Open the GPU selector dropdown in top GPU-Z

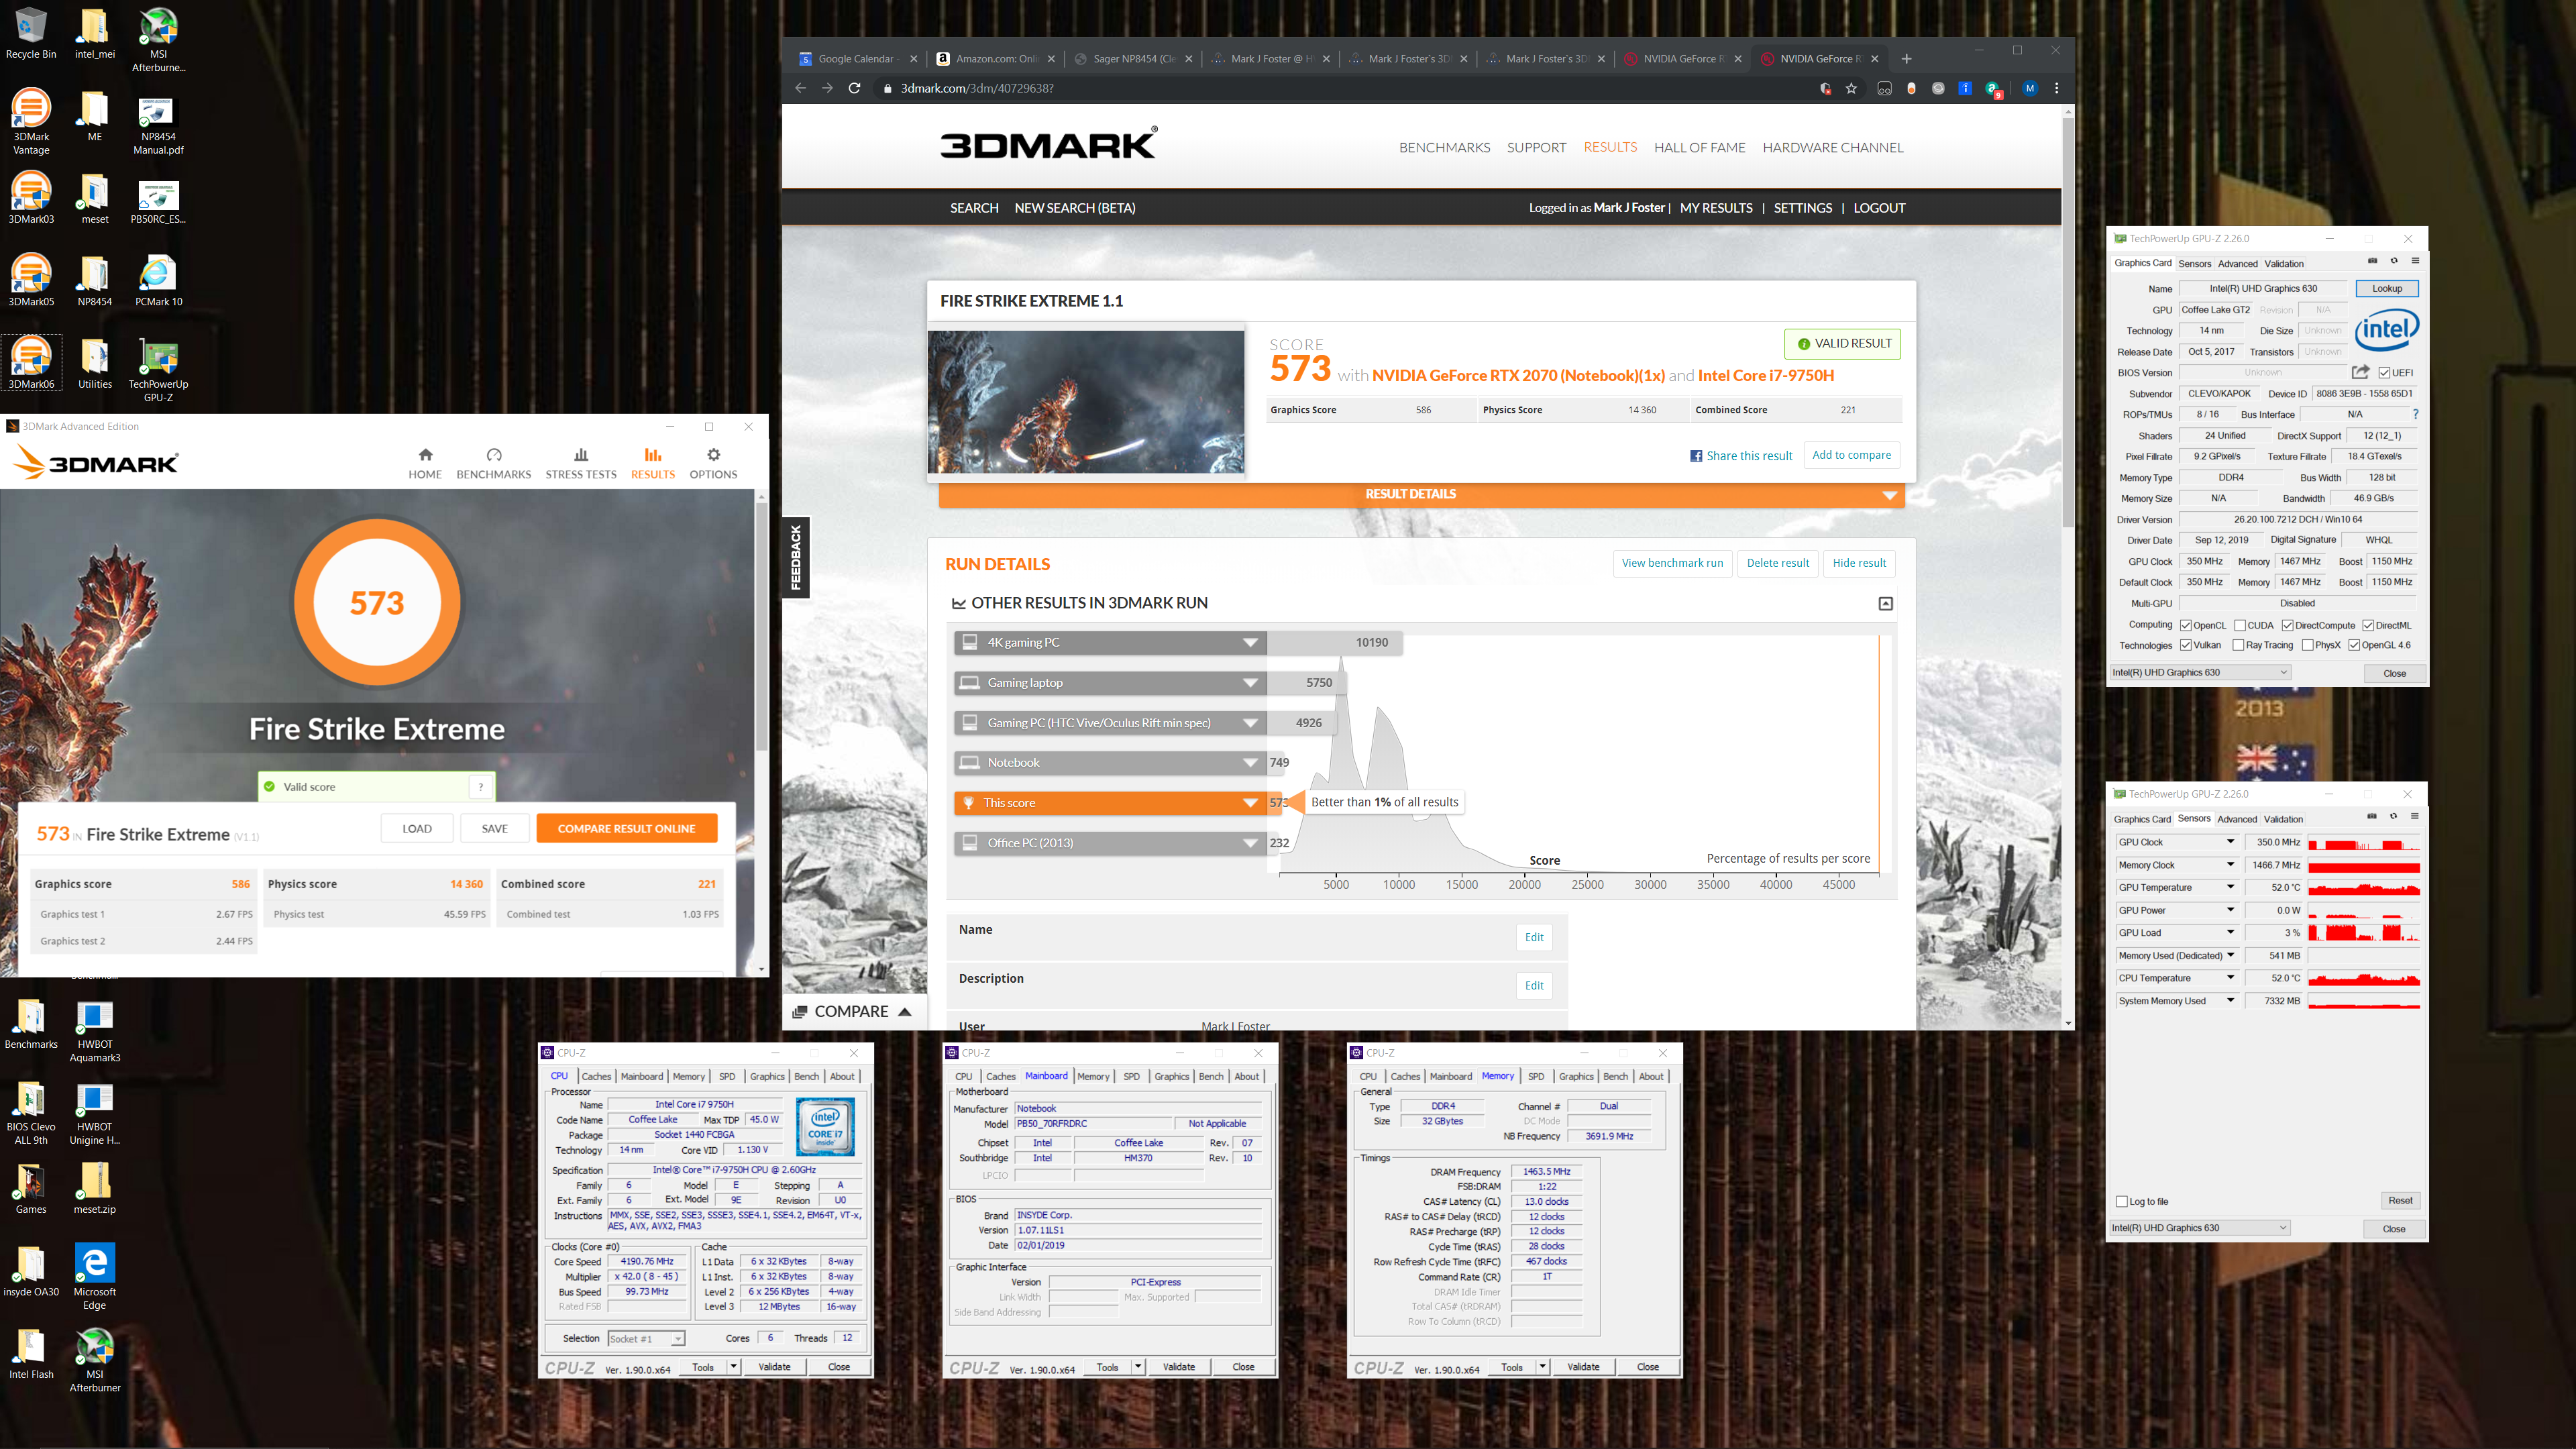2200,672
